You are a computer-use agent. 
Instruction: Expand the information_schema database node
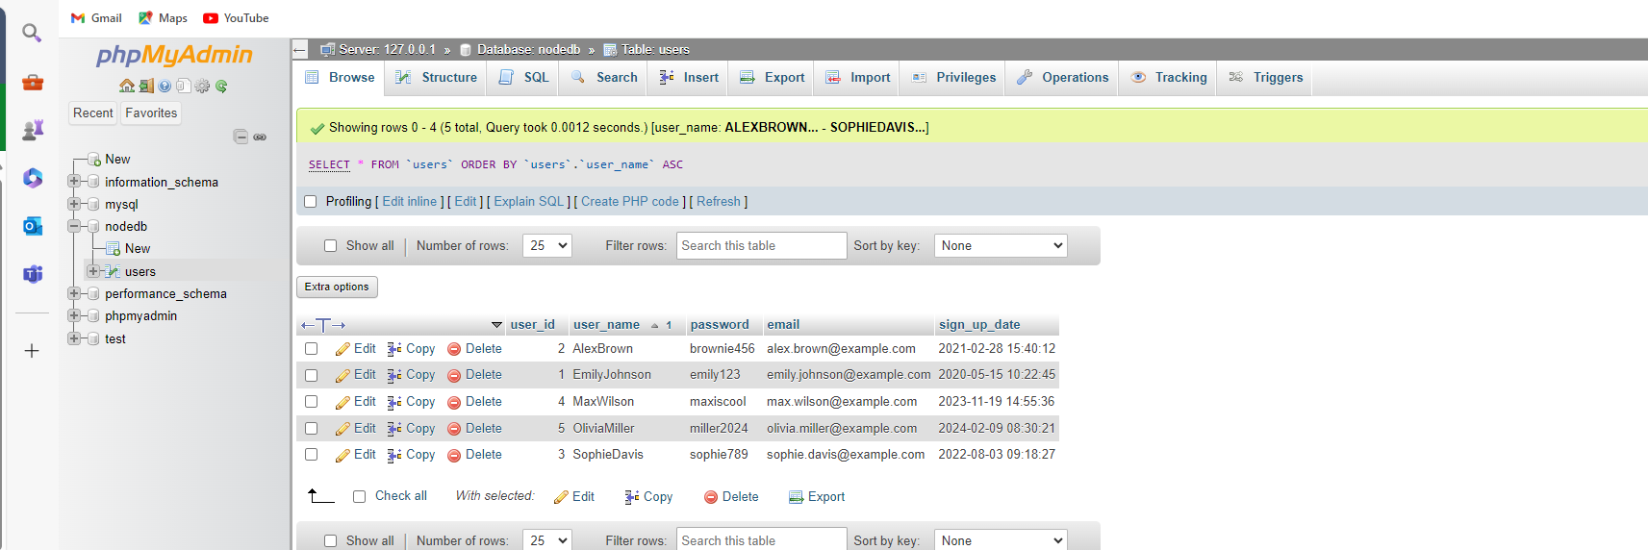pyautogui.click(x=74, y=182)
